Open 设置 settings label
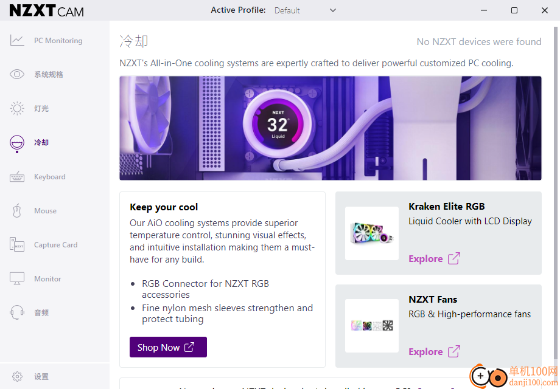This screenshot has height=389, width=560. point(41,376)
